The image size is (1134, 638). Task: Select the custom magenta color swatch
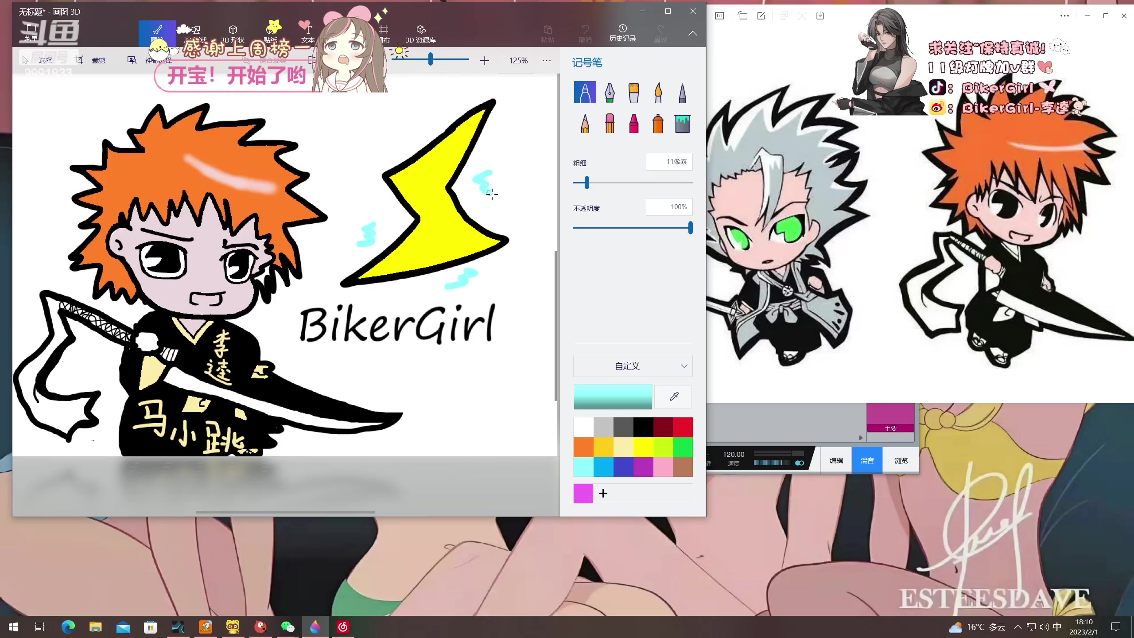tap(583, 494)
